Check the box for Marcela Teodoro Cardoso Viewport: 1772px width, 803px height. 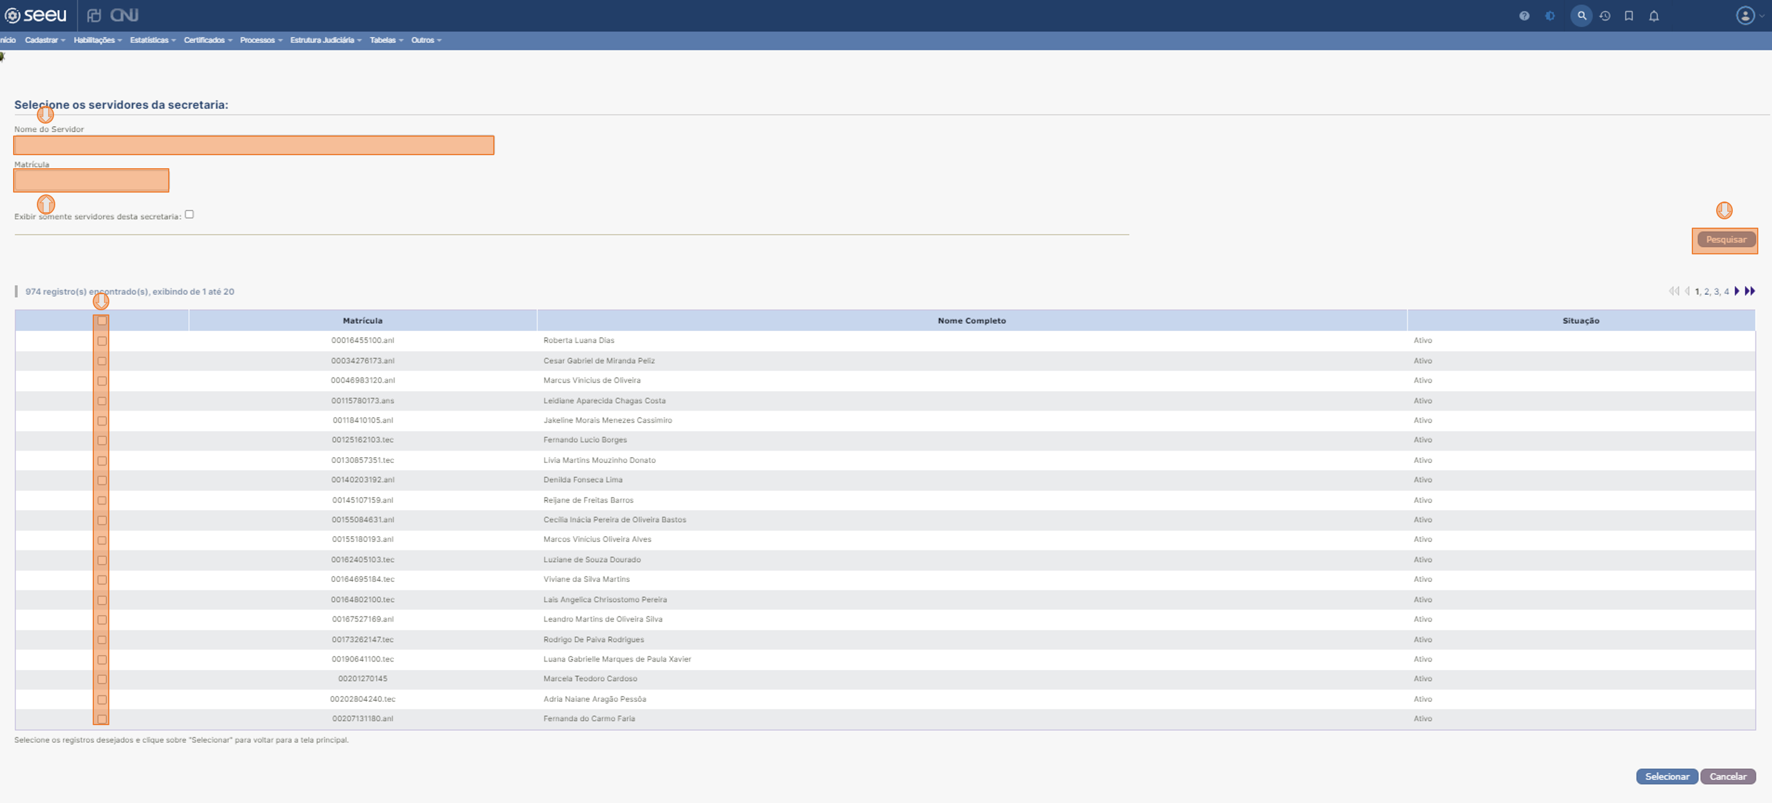click(x=102, y=679)
